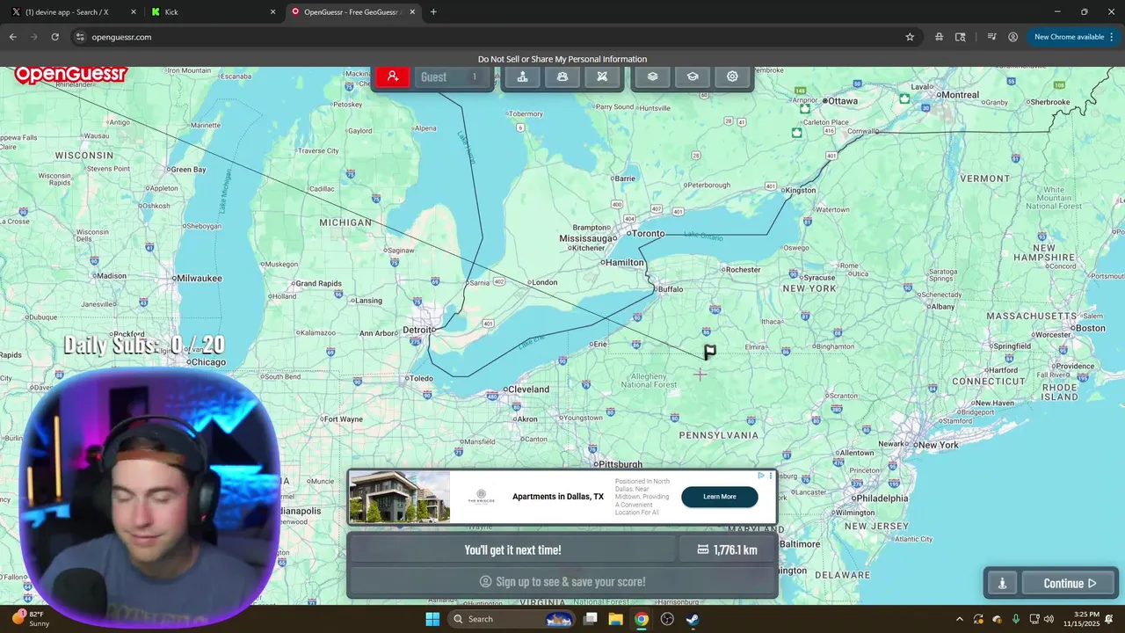Click the Chrome taskbar icon

click(642, 619)
